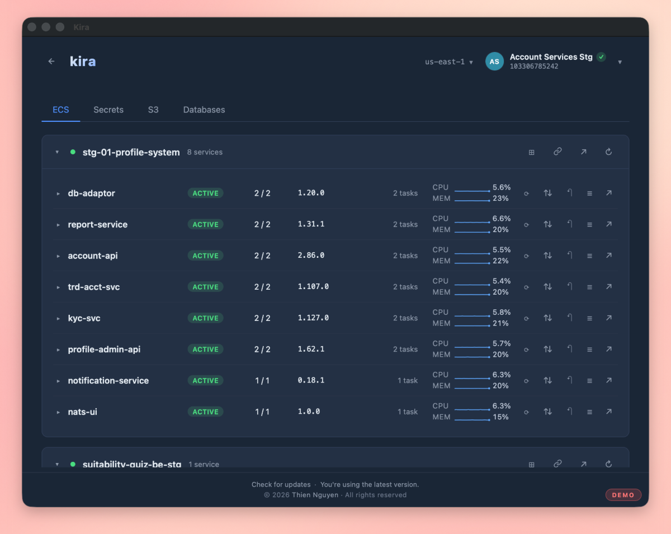The width and height of the screenshot is (671, 534).
Task: Expand the nats-ui service row
Action: (58, 412)
